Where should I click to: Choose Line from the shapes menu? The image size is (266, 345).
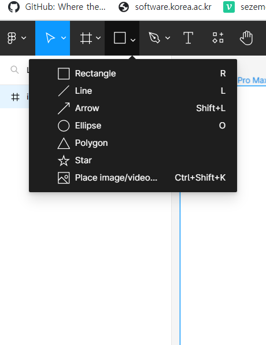click(133, 91)
